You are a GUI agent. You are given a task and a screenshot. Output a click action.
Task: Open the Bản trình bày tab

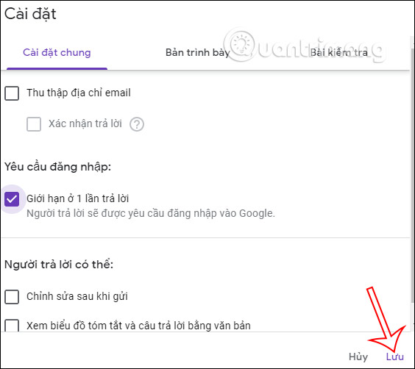pos(197,53)
